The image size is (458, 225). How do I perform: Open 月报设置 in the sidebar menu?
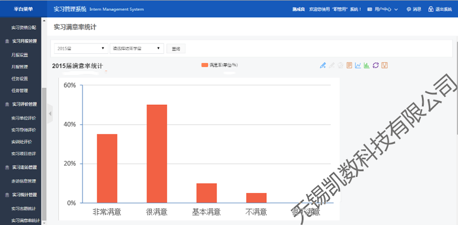coord(19,55)
